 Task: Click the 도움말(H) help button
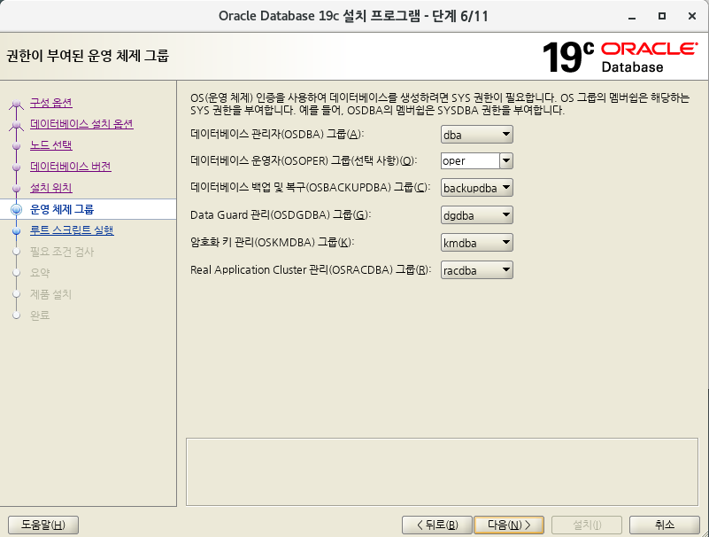click(43, 525)
